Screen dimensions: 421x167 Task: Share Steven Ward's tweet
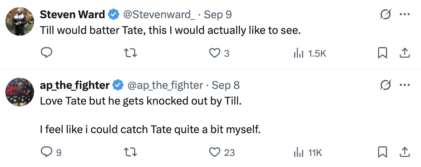[x=405, y=54]
